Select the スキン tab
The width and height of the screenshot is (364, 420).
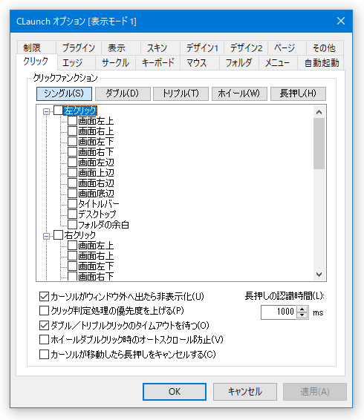[x=160, y=48]
